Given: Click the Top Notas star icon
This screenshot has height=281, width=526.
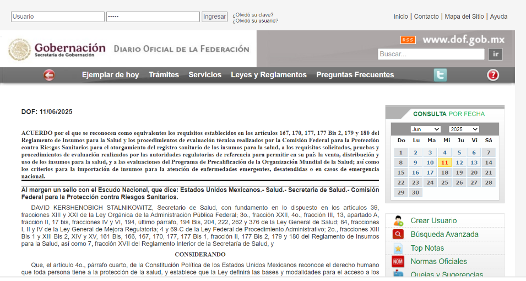Looking at the screenshot, I should pos(398,248).
